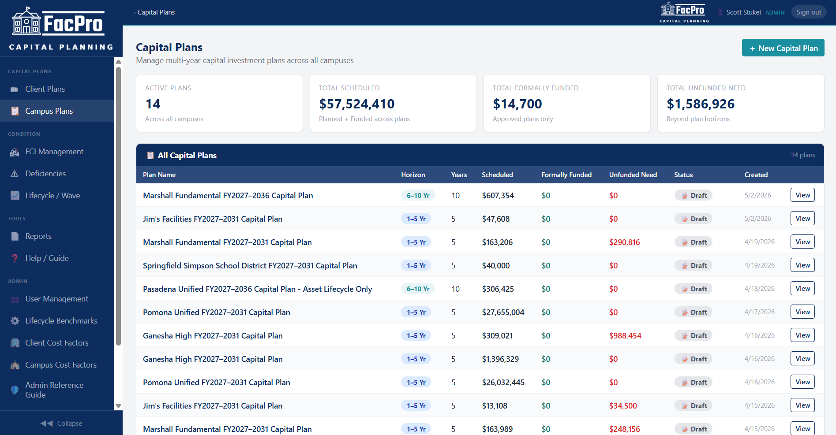Open the Reports page
This screenshot has width=836, height=435.
click(x=57, y=236)
